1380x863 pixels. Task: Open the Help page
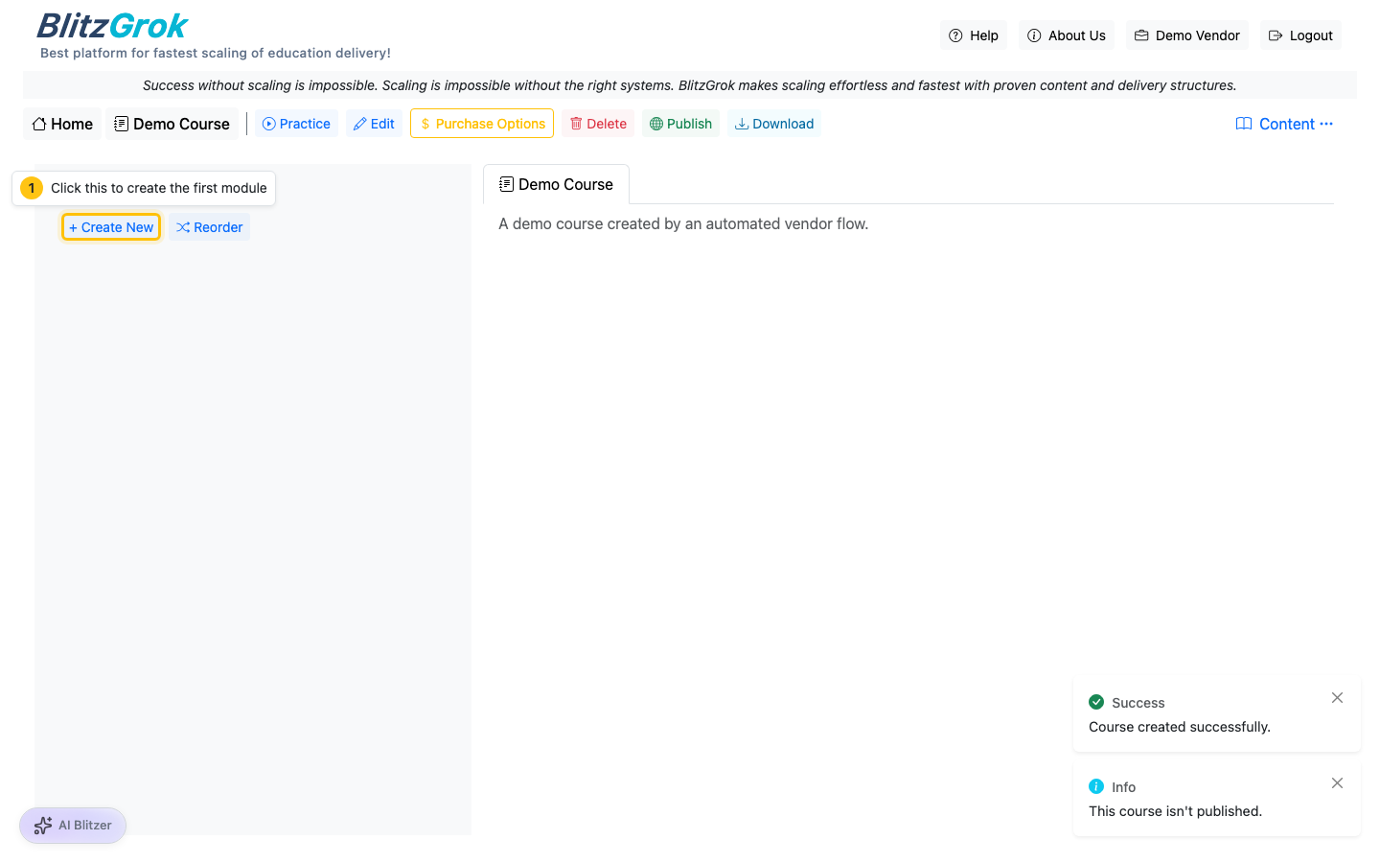(x=973, y=35)
